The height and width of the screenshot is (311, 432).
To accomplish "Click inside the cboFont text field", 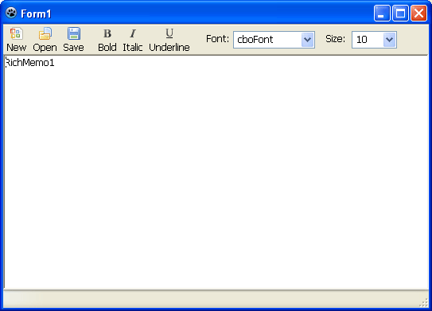I will pos(268,40).
